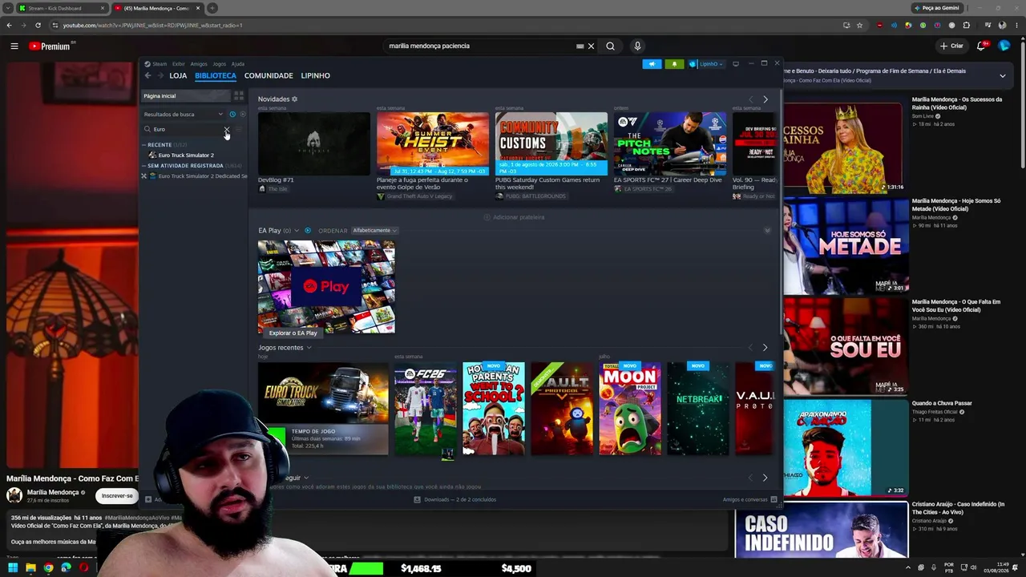This screenshot has height=577, width=1026.
Task: Play Hoje Somos Só Metade video thumbnail
Action: point(845,246)
